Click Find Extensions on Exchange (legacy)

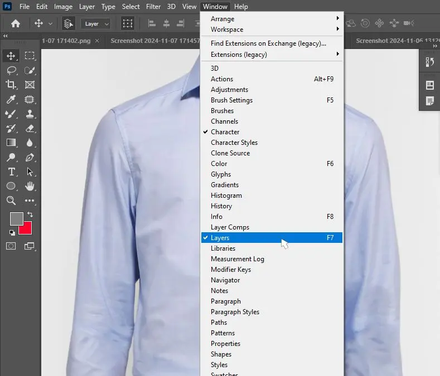click(268, 43)
